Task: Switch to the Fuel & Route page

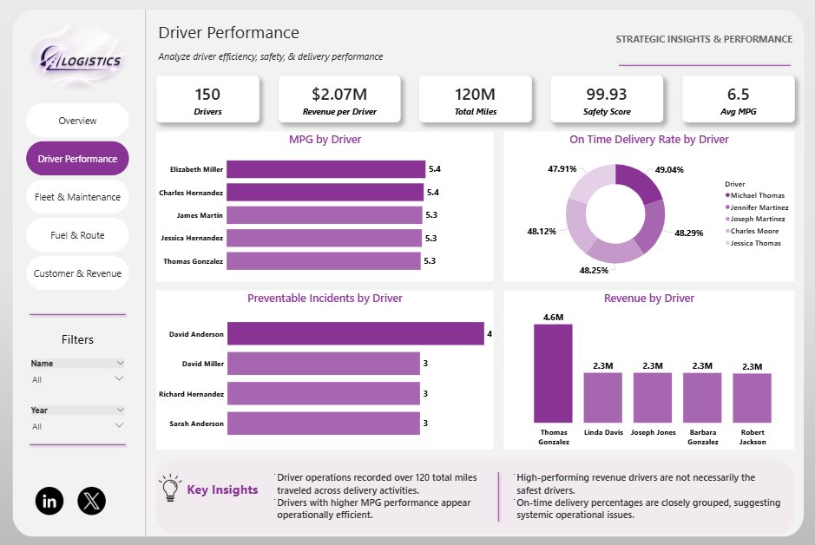Action: (x=77, y=235)
